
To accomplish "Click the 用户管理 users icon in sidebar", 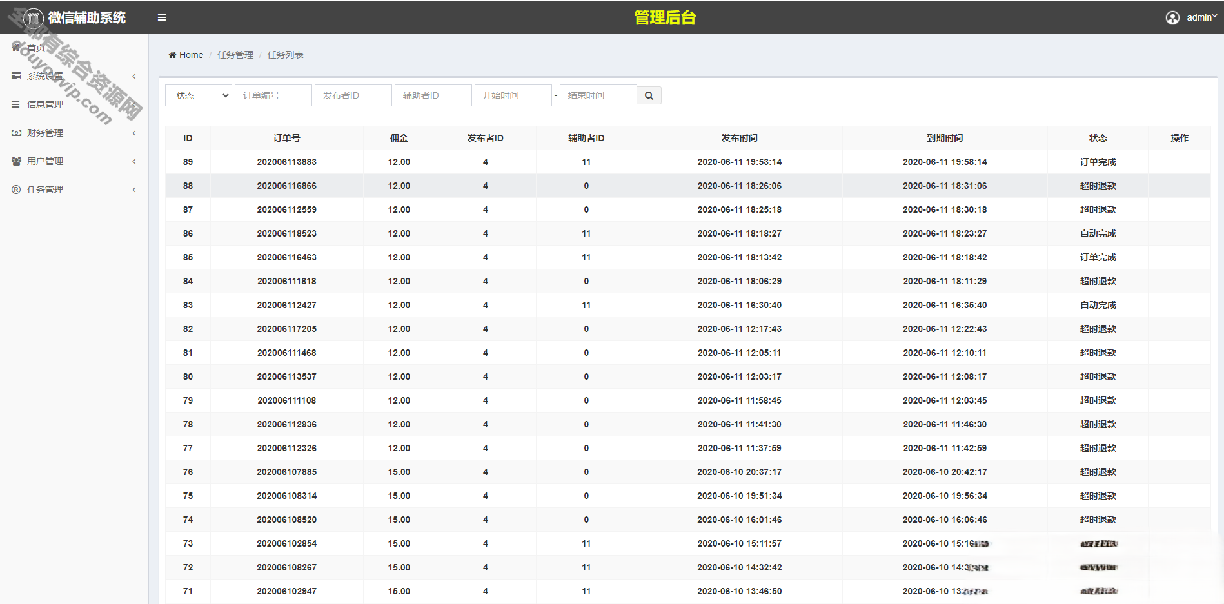I will [16, 161].
